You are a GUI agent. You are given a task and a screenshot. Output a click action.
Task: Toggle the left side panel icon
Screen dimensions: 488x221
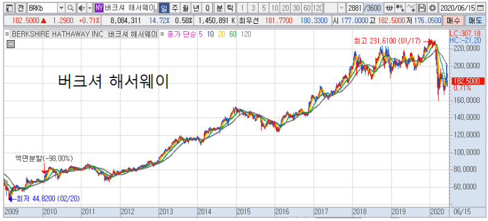click(x=9, y=8)
